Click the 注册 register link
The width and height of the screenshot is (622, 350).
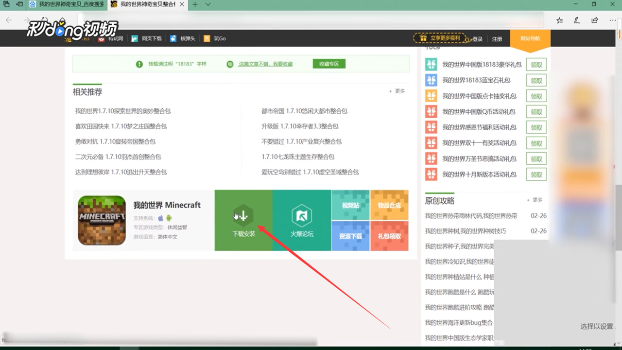click(497, 39)
